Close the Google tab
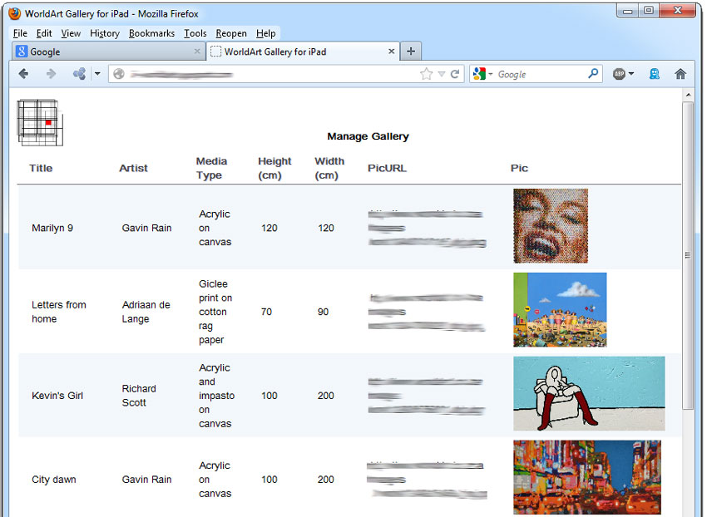The image size is (707, 517). 197,52
